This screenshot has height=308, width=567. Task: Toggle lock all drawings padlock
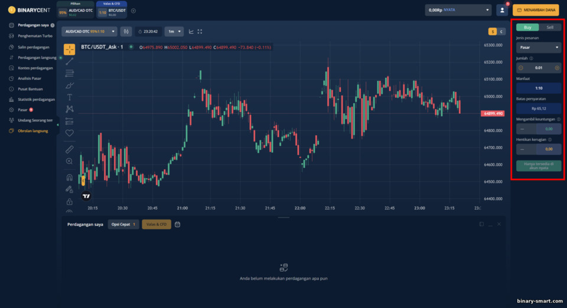pyautogui.click(x=70, y=201)
